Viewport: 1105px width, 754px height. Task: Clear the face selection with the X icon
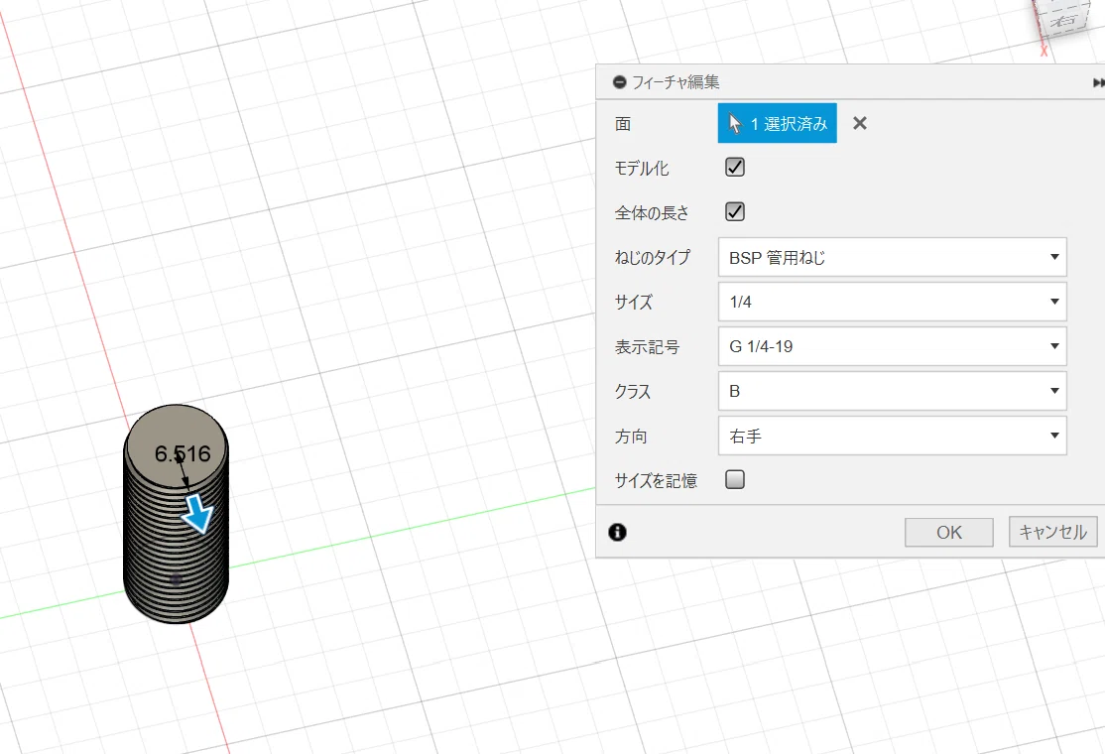click(x=859, y=123)
